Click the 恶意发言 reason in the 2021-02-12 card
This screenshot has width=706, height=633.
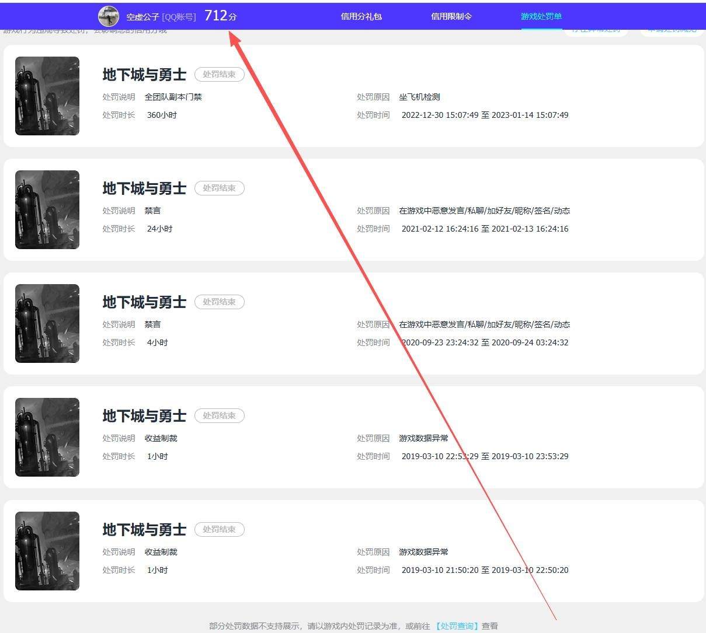485,211
